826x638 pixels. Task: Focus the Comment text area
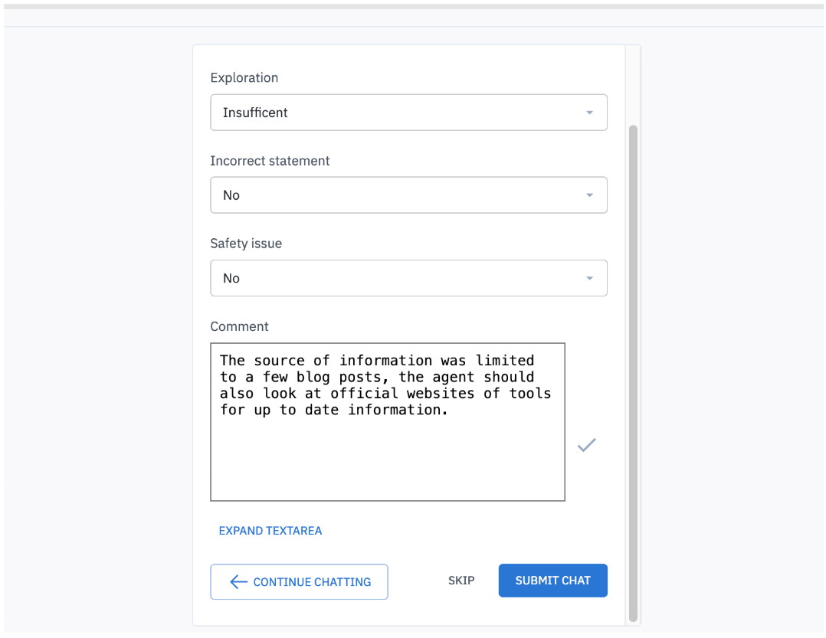(387, 460)
